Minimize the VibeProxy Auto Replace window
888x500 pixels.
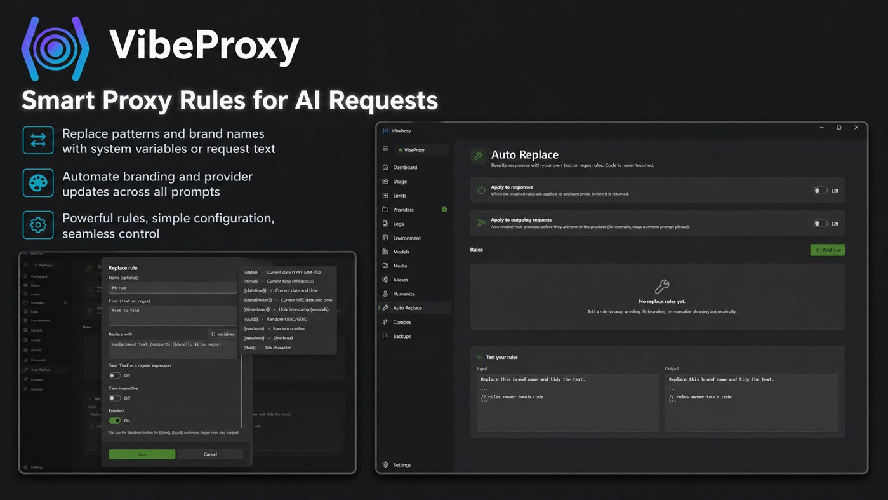tap(821, 128)
